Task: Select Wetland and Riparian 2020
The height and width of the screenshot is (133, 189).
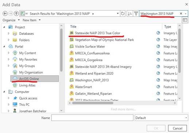Action: click(x=94, y=73)
